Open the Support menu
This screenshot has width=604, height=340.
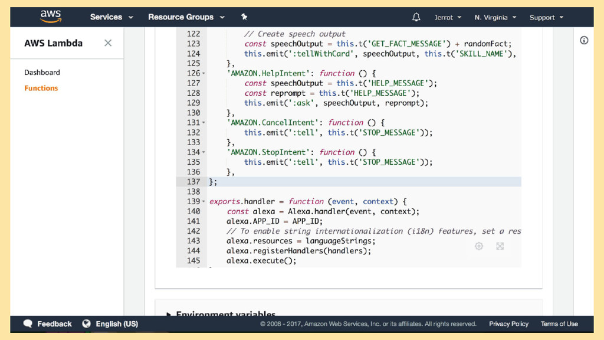546,17
